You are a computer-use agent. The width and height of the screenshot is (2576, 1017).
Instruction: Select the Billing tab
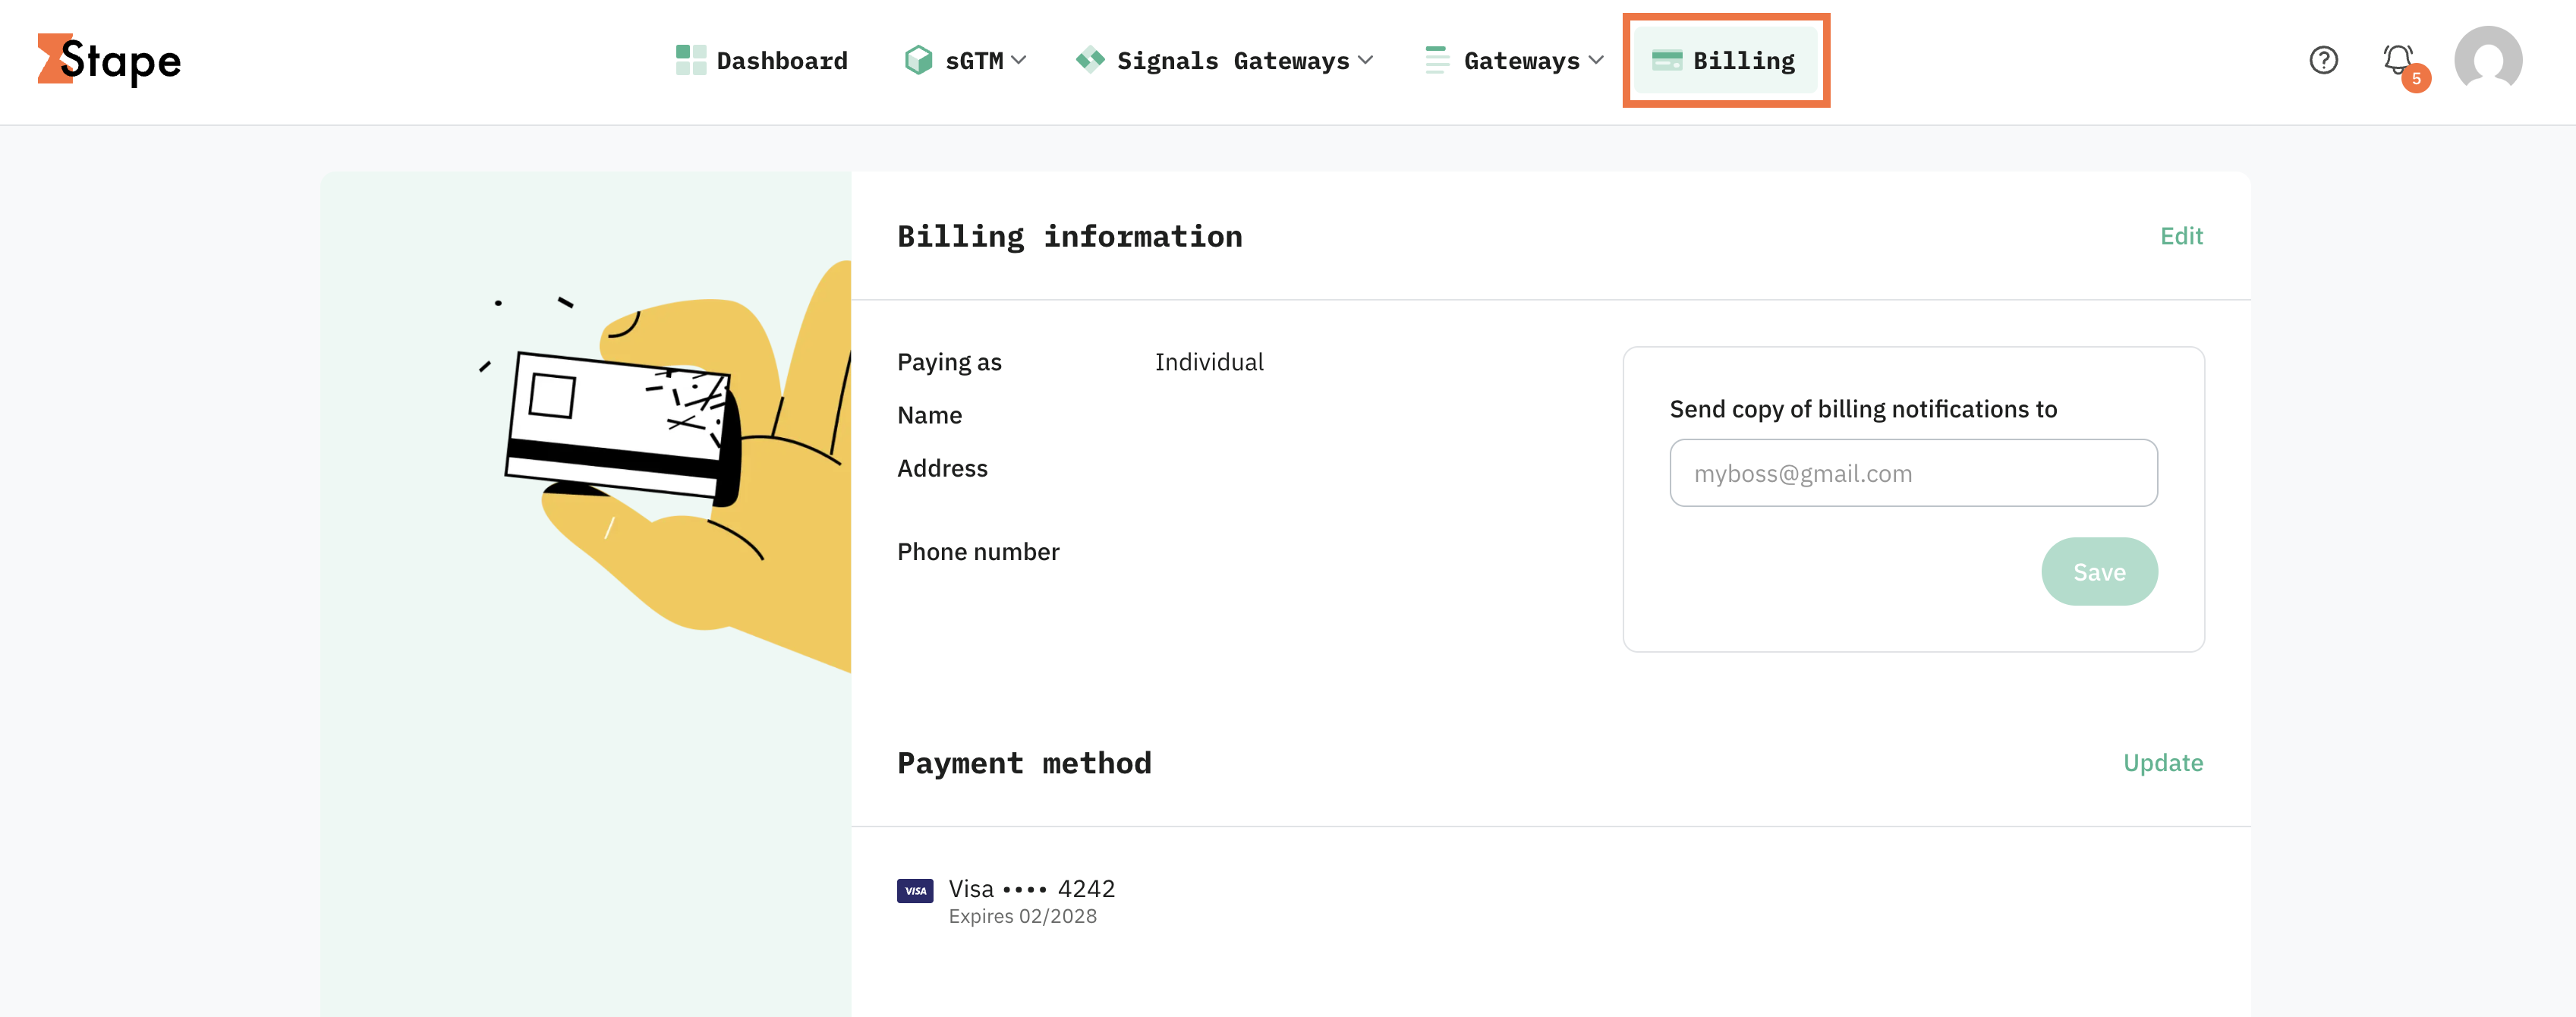1726,61
